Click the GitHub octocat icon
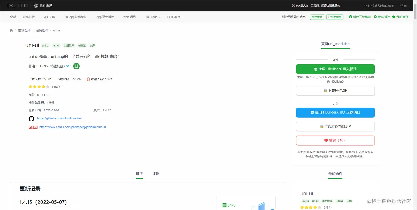The image size is (417, 210). tap(31, 119)
